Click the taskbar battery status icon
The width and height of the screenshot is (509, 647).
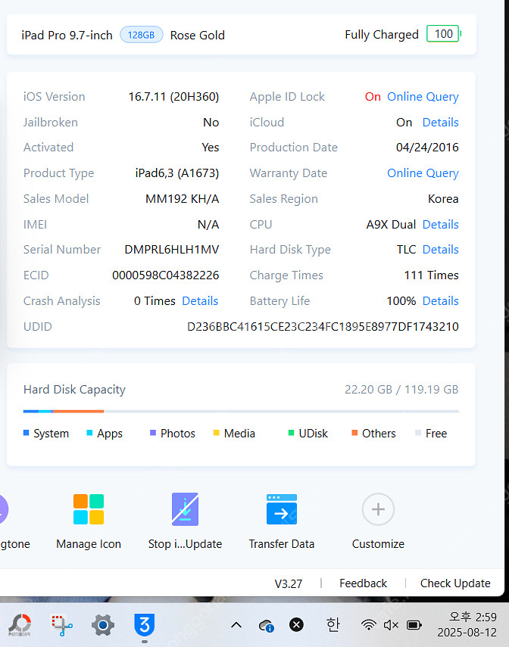click(414, 625)
